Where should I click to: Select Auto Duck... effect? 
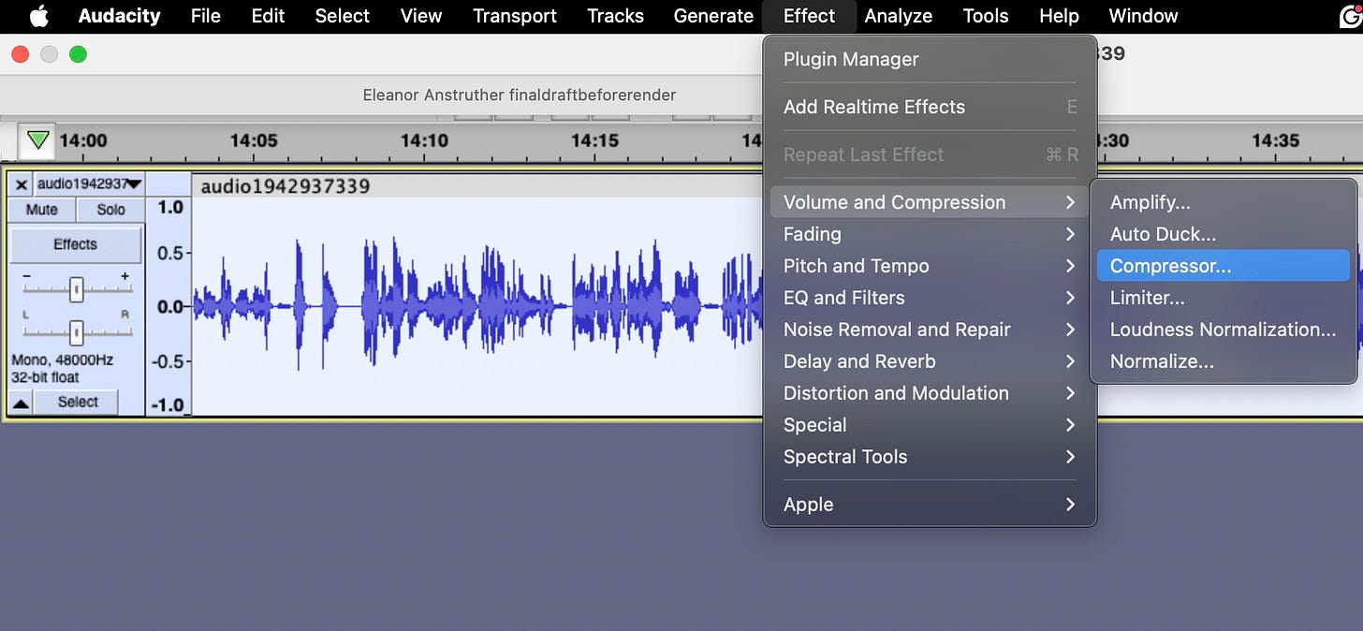[x=1223, y=234]
